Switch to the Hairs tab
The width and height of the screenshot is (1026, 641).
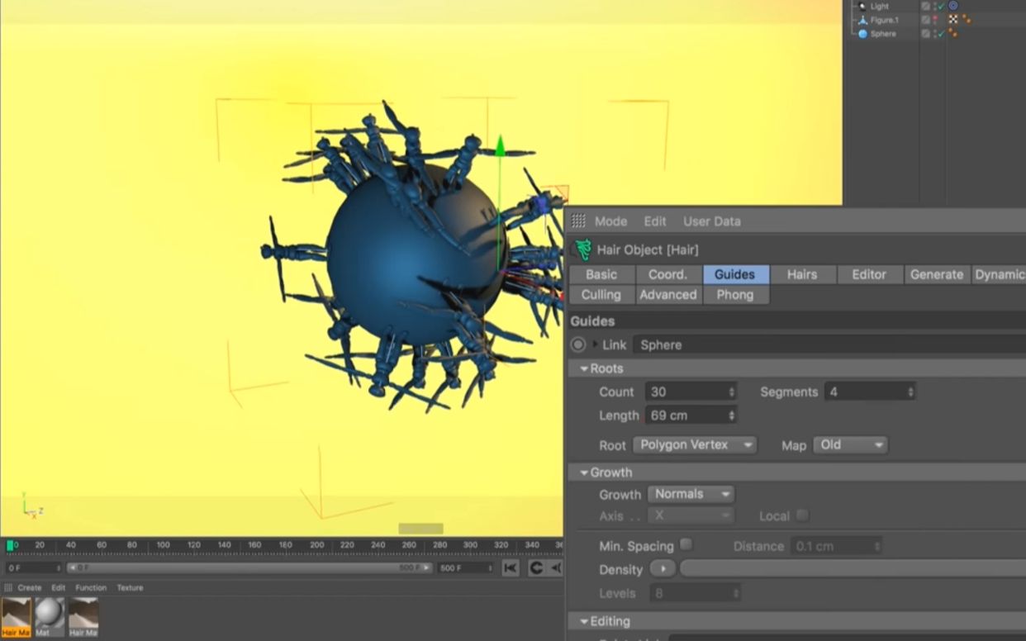pos(803,273)
